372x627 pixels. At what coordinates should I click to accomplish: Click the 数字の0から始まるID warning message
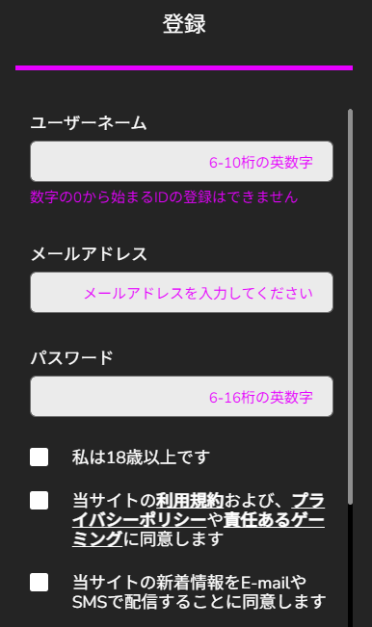[164, 196]
